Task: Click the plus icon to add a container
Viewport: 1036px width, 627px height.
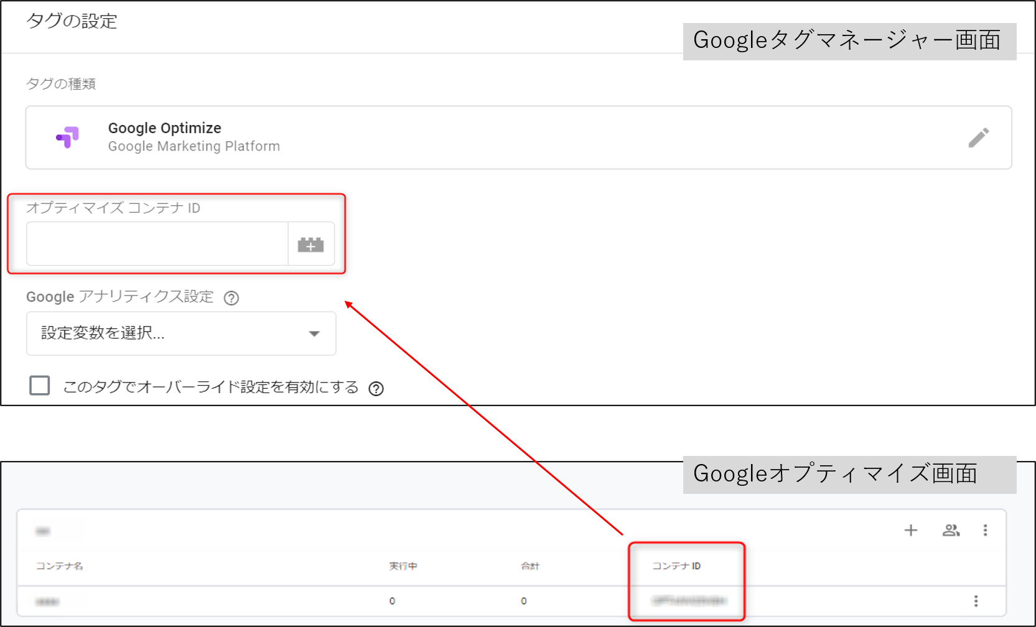Action: [910, 530]
